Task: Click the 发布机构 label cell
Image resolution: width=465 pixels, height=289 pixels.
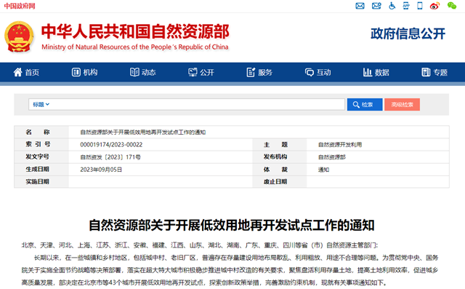Action: click(x=279, y=157)
